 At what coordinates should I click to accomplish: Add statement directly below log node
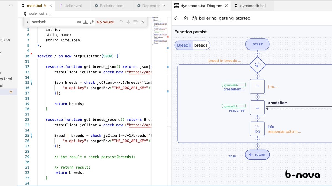tap(258, 139)
